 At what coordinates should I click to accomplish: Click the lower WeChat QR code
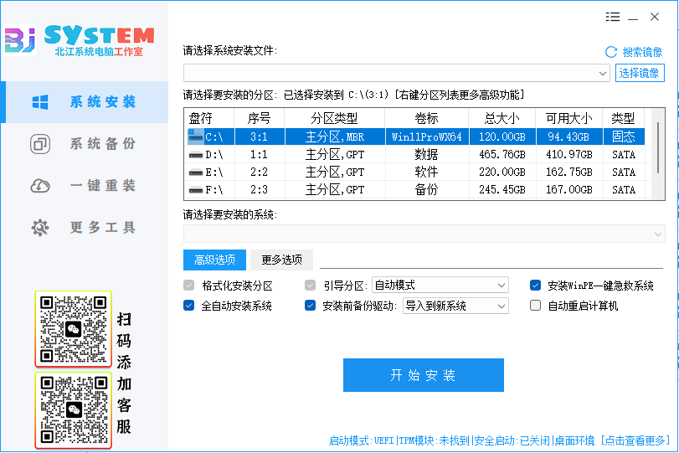74,410
